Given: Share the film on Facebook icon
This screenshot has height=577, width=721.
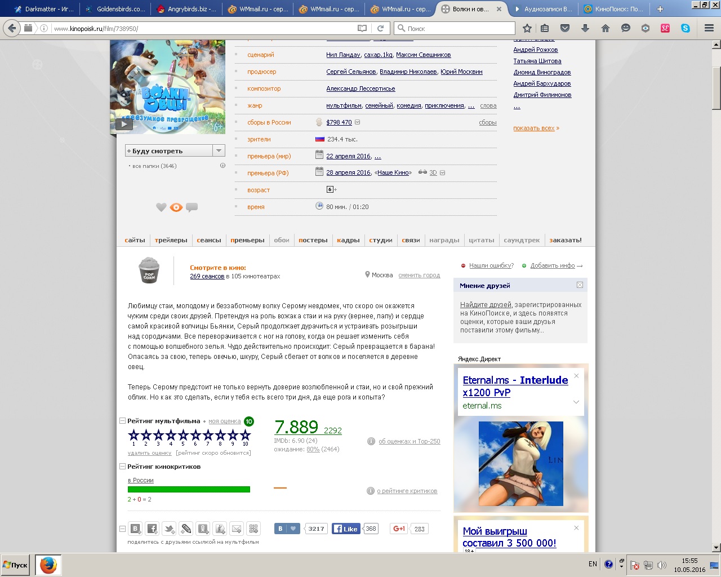Looking at the screenshot, I should [153, 529].
